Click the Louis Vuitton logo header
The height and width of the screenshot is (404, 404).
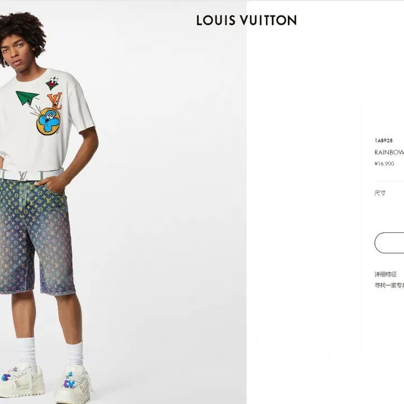[246, 20]
